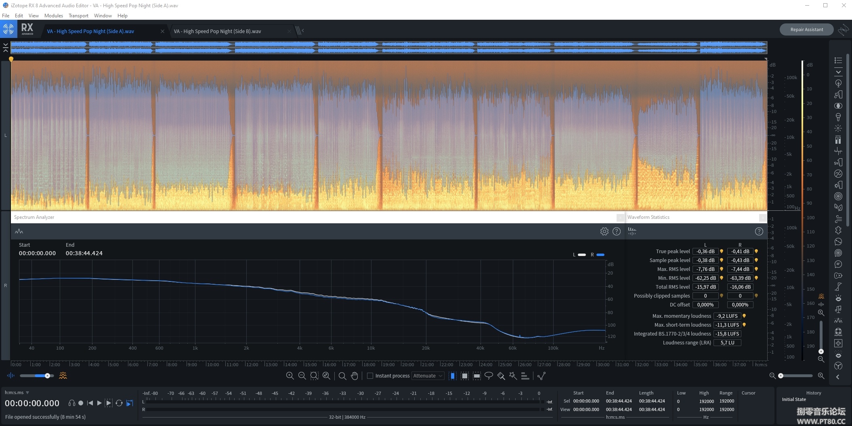852x426 pixels.
Task: Choose the Brush selection tool
Action: pyautogui.click(x=501, y=376)
